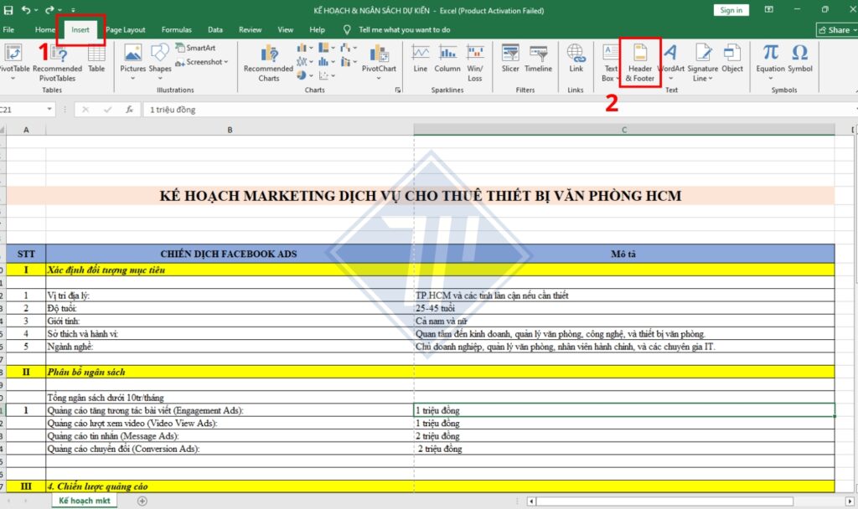Click the Sign in button
The width and height of the screenshot is (858, 509).
[x=731, y=10]
